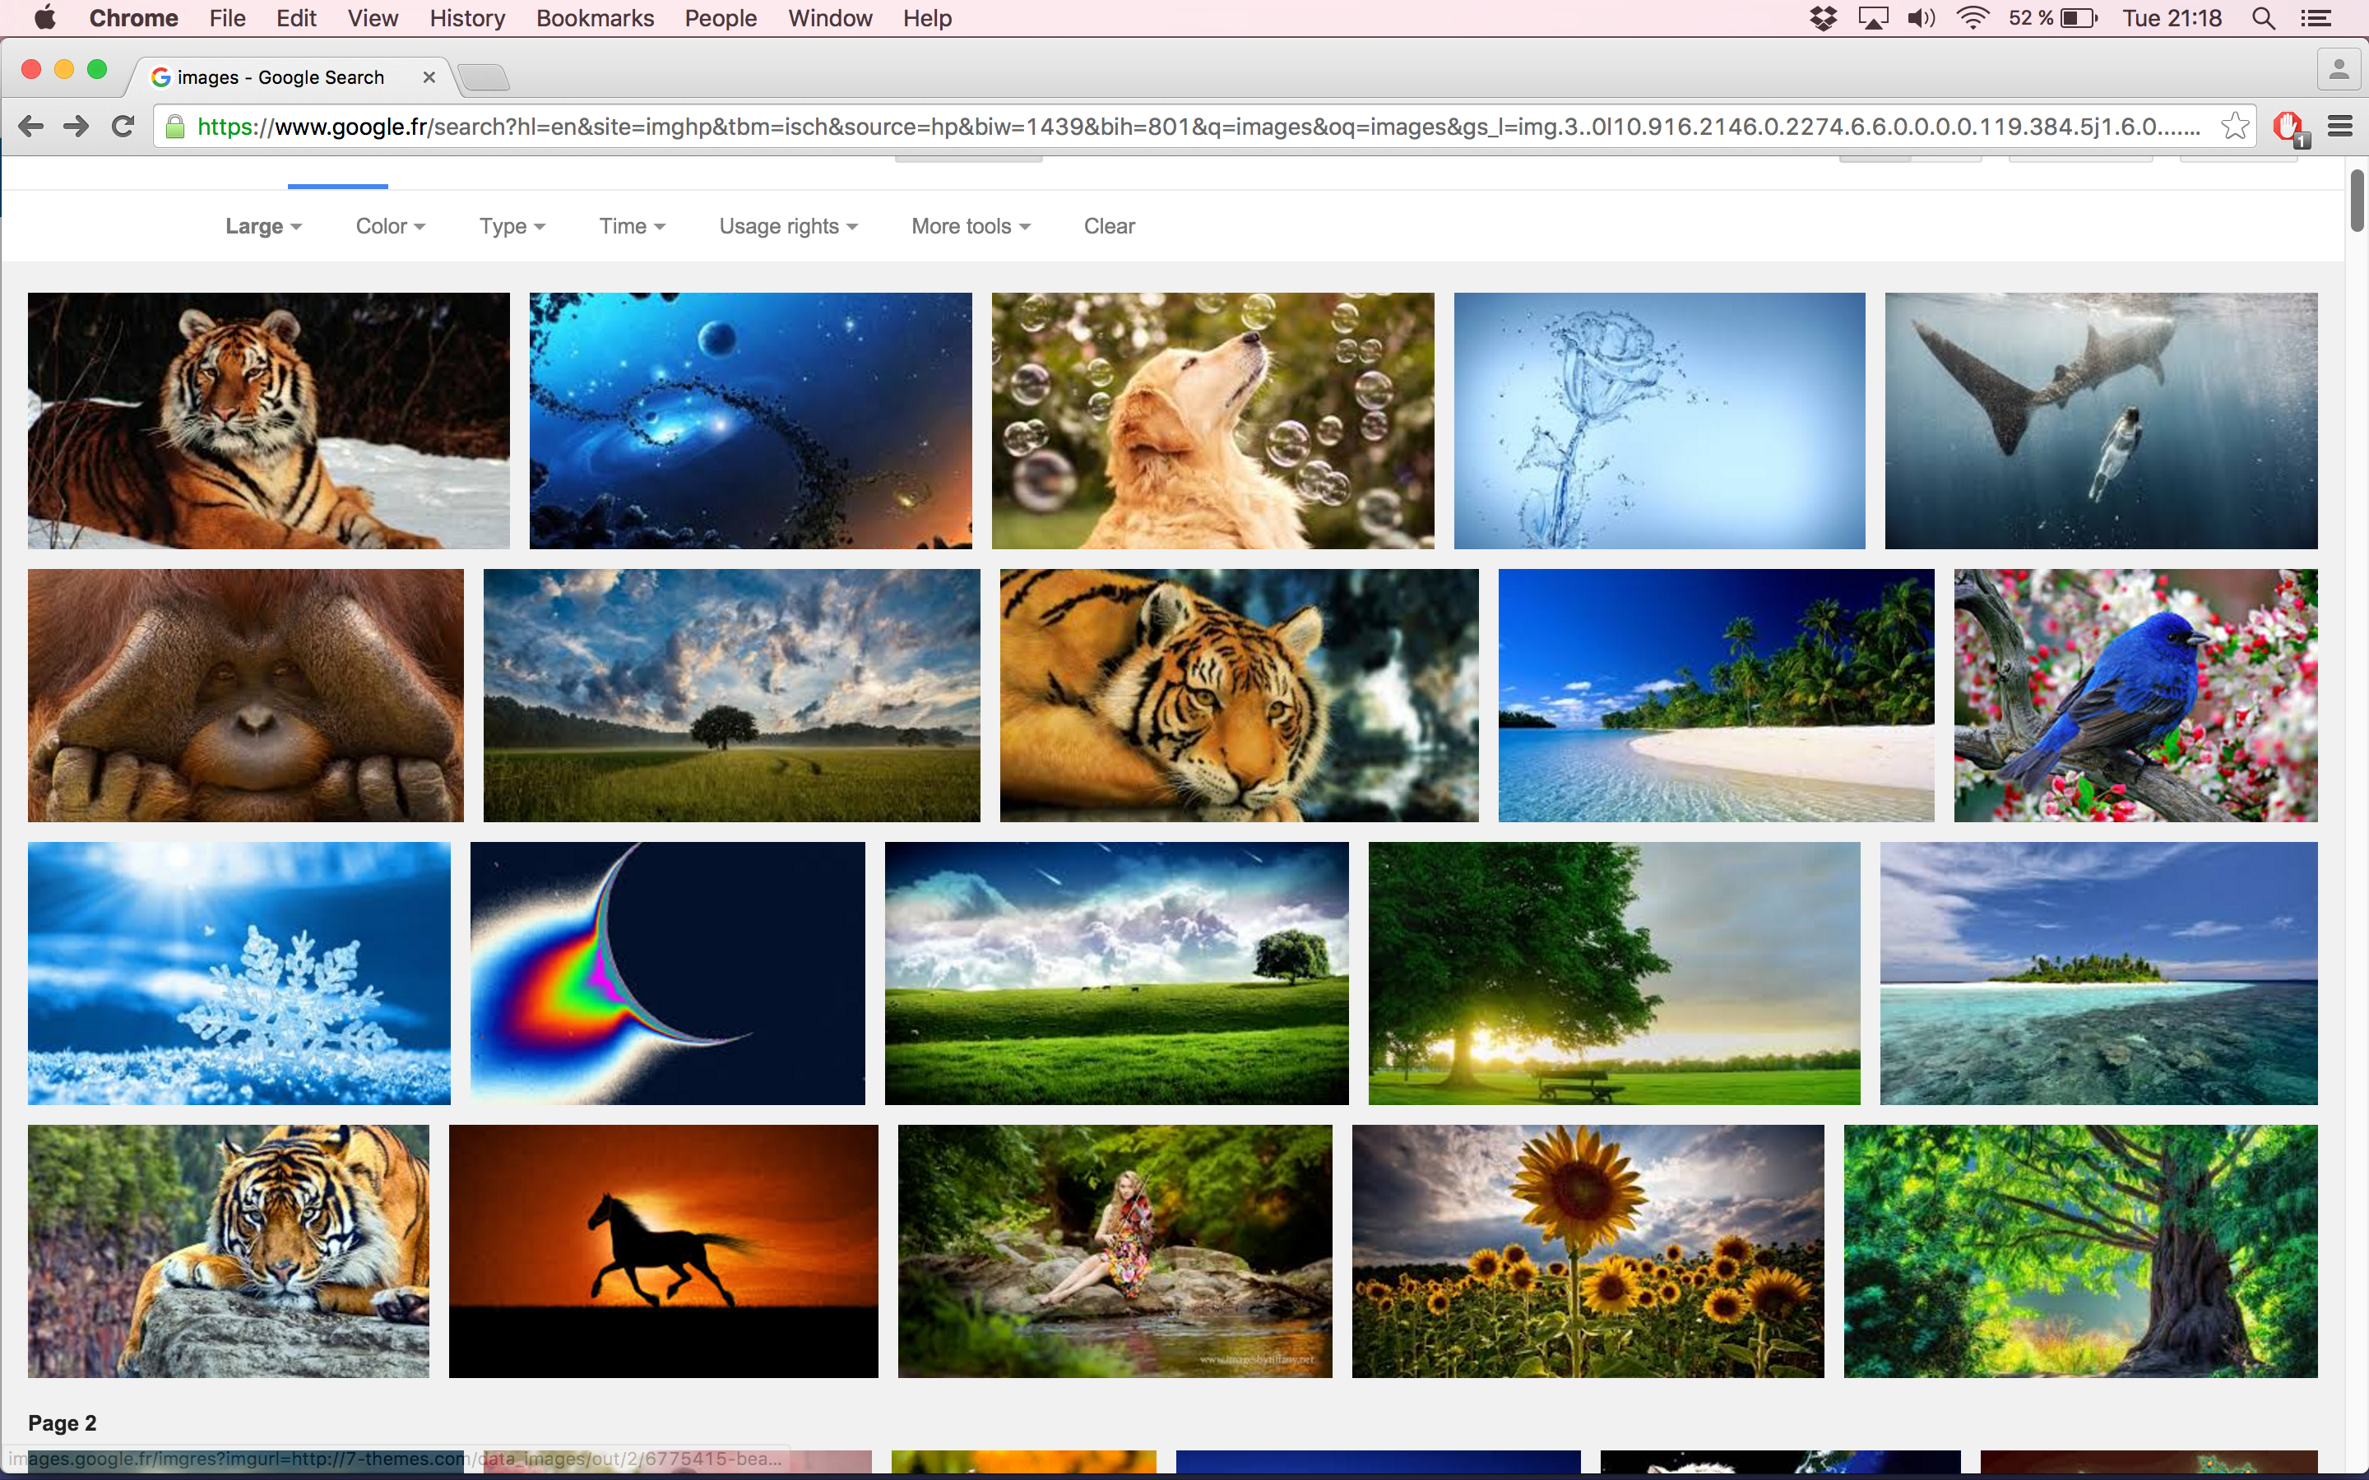The height and width of the screenshot is (1480, 2369).
Task: Open the View menu
Action: (x=373, y=19)
